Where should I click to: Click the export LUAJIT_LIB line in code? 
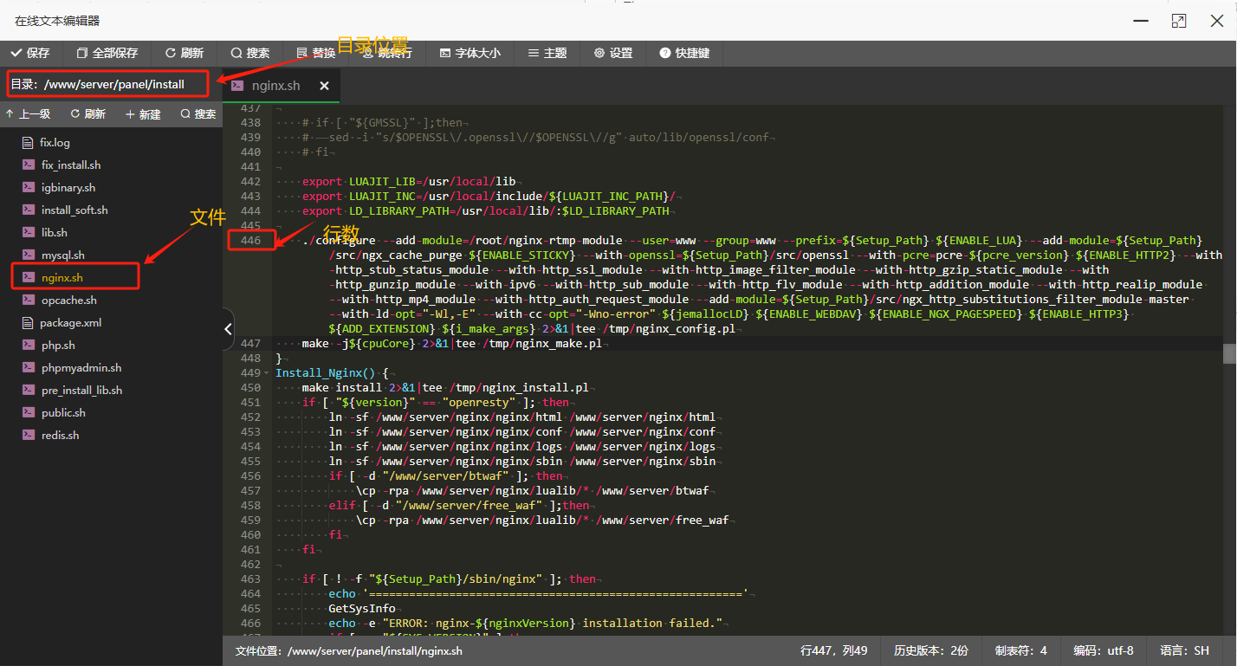[x=409, y=181]
